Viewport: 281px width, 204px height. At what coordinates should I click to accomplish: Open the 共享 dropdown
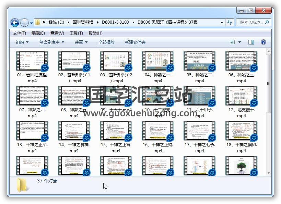click(x=81, y=42)
